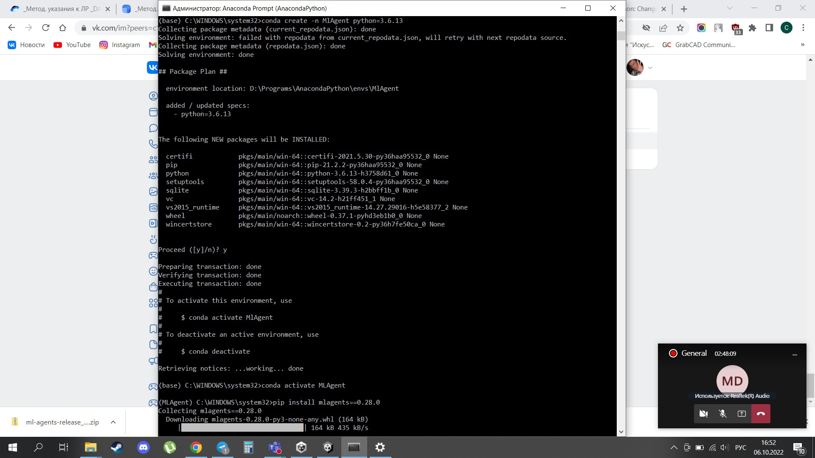Open new Chrome tab
This screenshot has width=815, height=458.
684,9
